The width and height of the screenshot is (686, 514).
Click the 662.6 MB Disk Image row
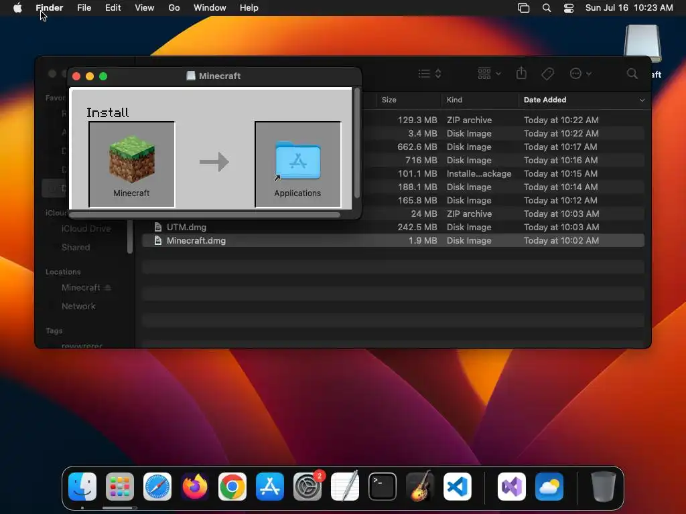[x=503, y=147]
